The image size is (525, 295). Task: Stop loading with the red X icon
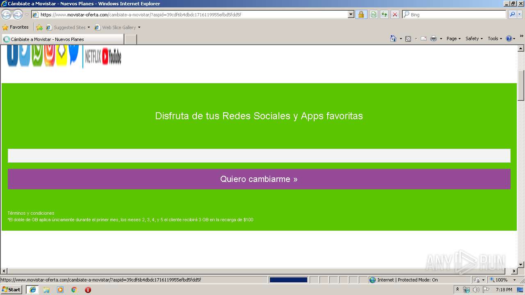tap(395, 15)
